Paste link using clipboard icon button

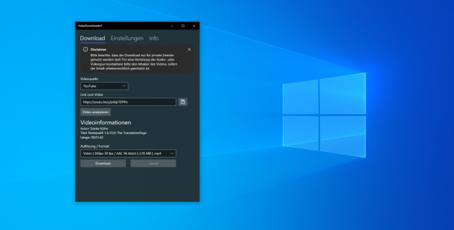click(x=183, y=102)
